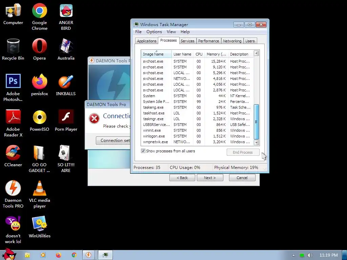347x260 pixels.
Task: Select the WinUtilities desktop icon
Action: pyautogui.click(x=39, y=227)
